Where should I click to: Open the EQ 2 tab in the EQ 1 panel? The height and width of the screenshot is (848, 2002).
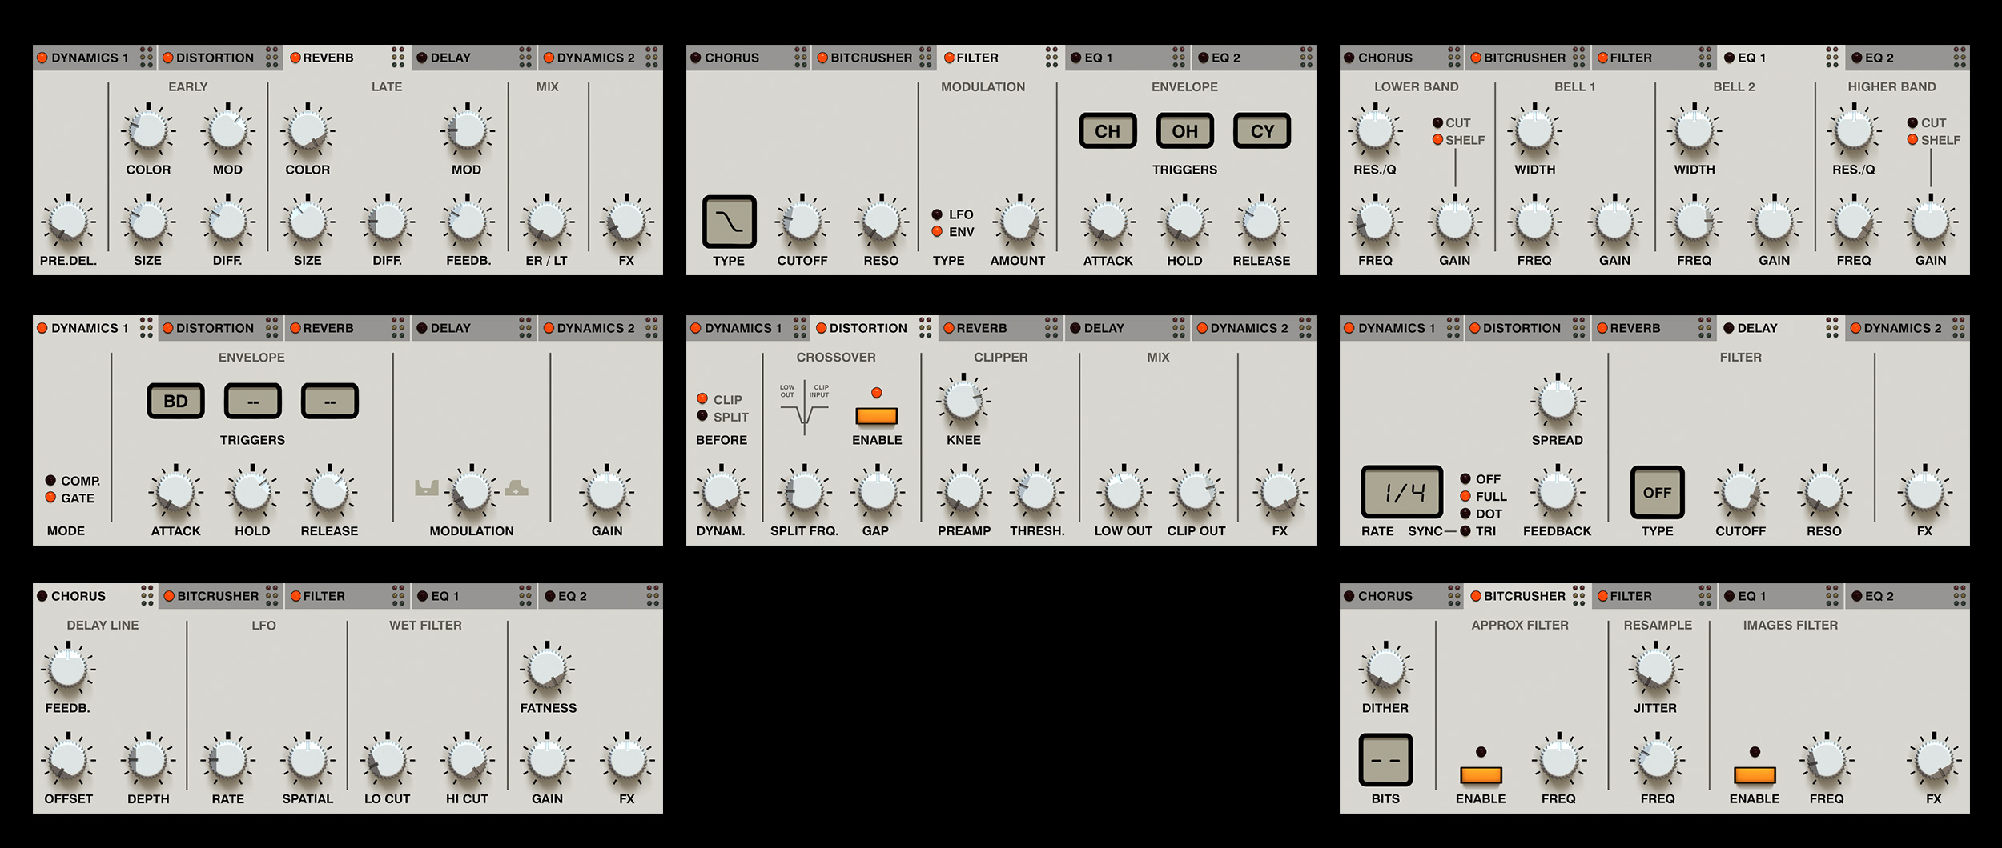click(1908, 58)
